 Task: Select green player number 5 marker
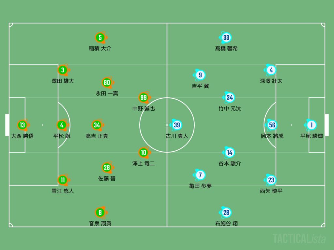[x=100, y=38]
